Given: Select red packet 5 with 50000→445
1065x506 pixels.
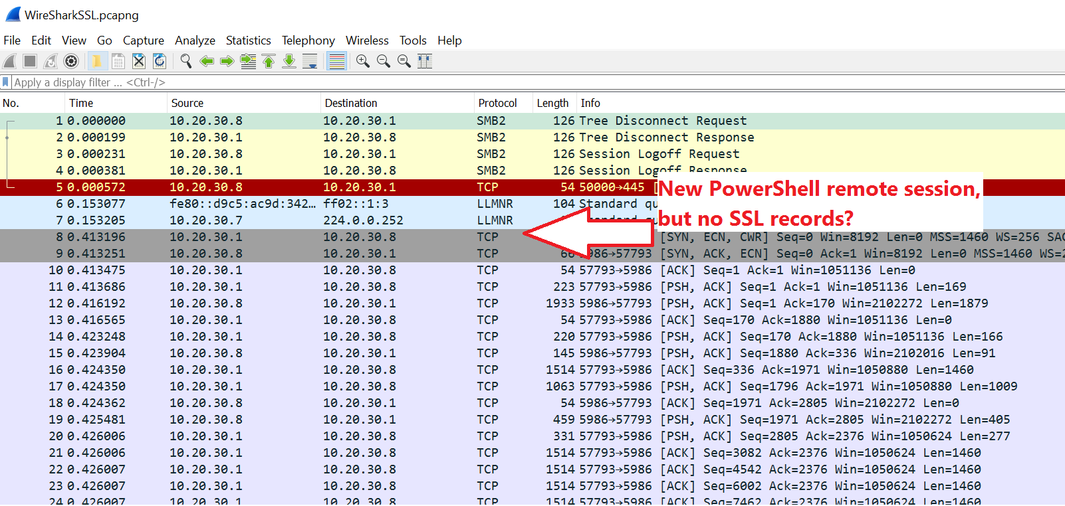Looking at the screenshot, I should 532,187.
